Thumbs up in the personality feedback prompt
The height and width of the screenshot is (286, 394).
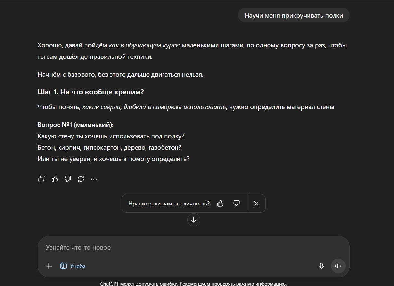pos(220,204)
